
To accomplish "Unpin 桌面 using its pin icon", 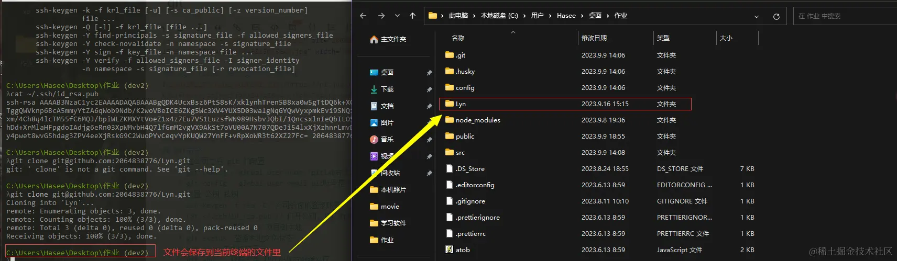I will pyautogui.click(x=429, y=73).
